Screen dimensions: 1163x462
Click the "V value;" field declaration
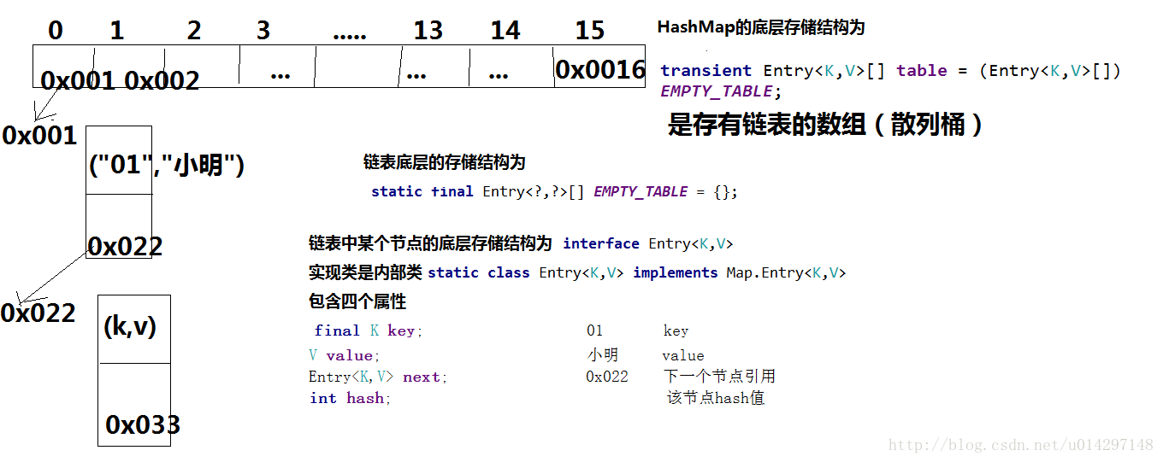point(345,355)
